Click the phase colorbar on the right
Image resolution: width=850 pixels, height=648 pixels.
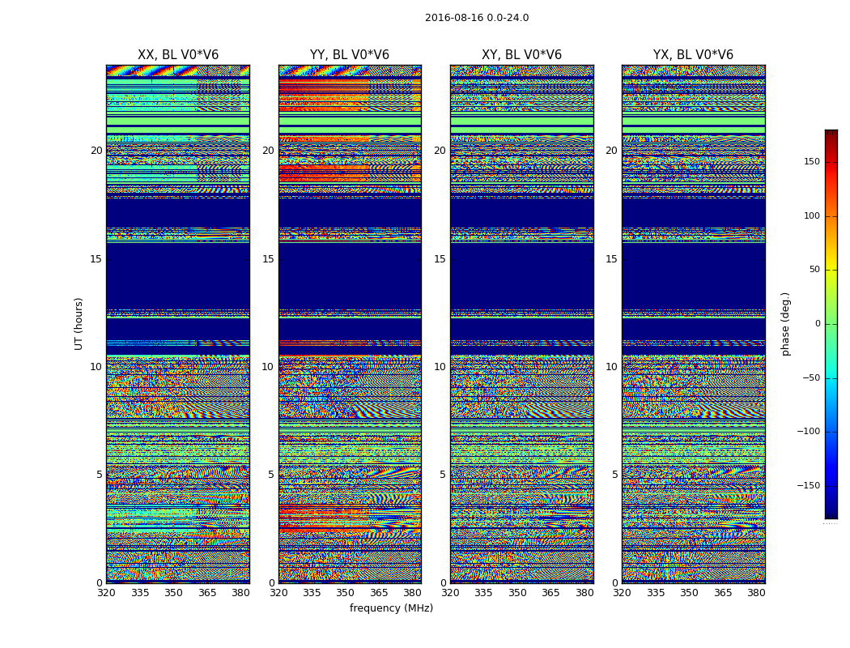[x=831, y=324]
